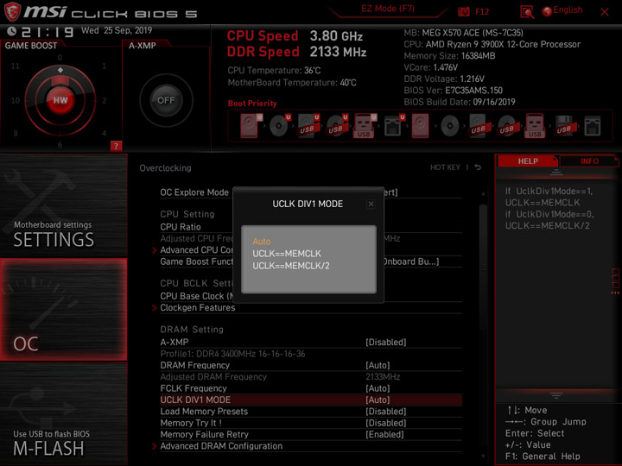The height and width of the screenshot is (466, 622).
Task: Select the first UEFI optical disc boot icon
Action: click(x=279, y=126)
